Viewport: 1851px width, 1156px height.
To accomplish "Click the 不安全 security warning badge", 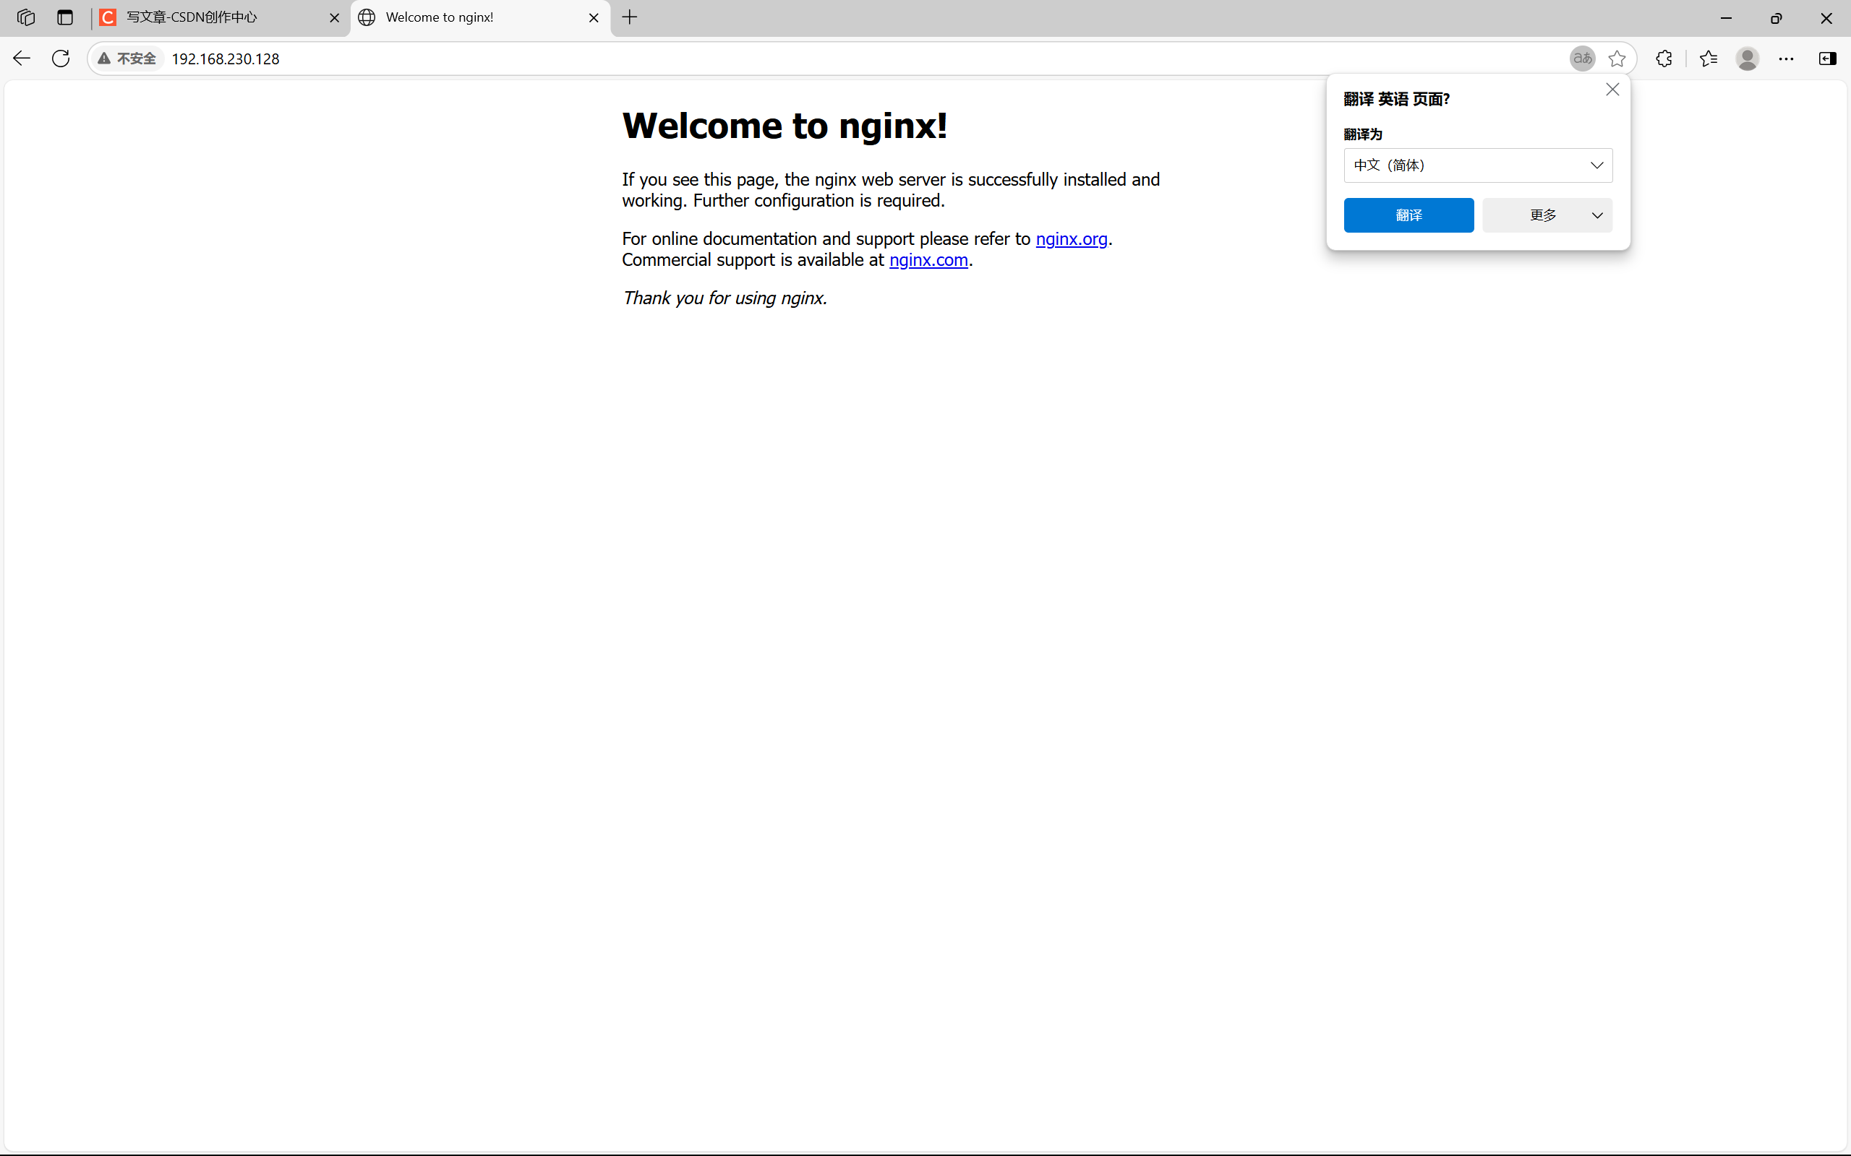I will coord(128,58).
